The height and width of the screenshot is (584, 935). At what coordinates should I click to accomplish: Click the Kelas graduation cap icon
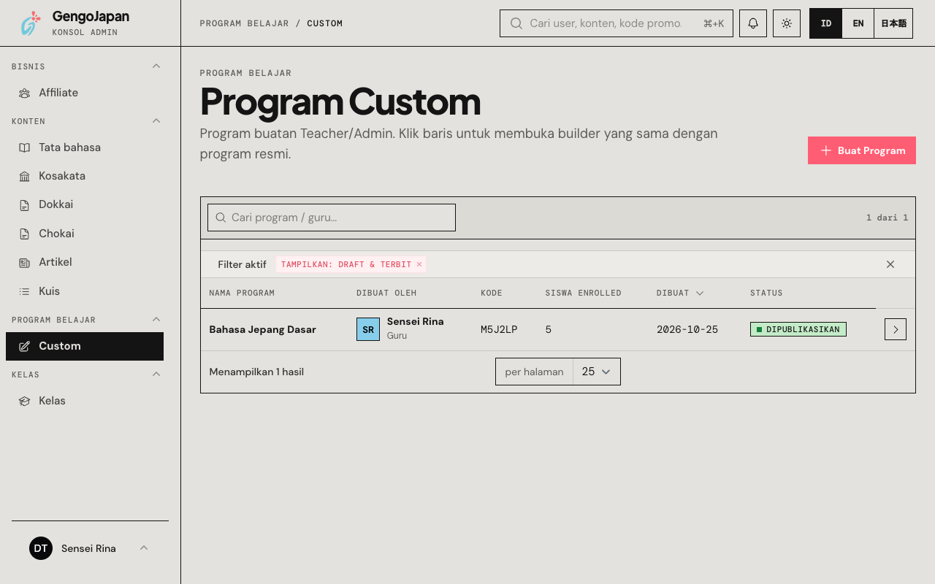tap(25, 401)
